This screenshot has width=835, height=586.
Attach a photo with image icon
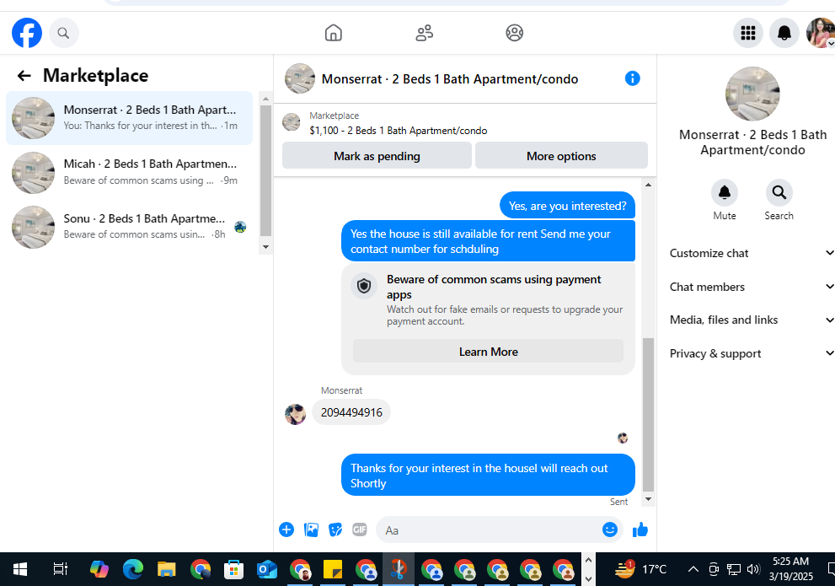click(x=311, y=530)
